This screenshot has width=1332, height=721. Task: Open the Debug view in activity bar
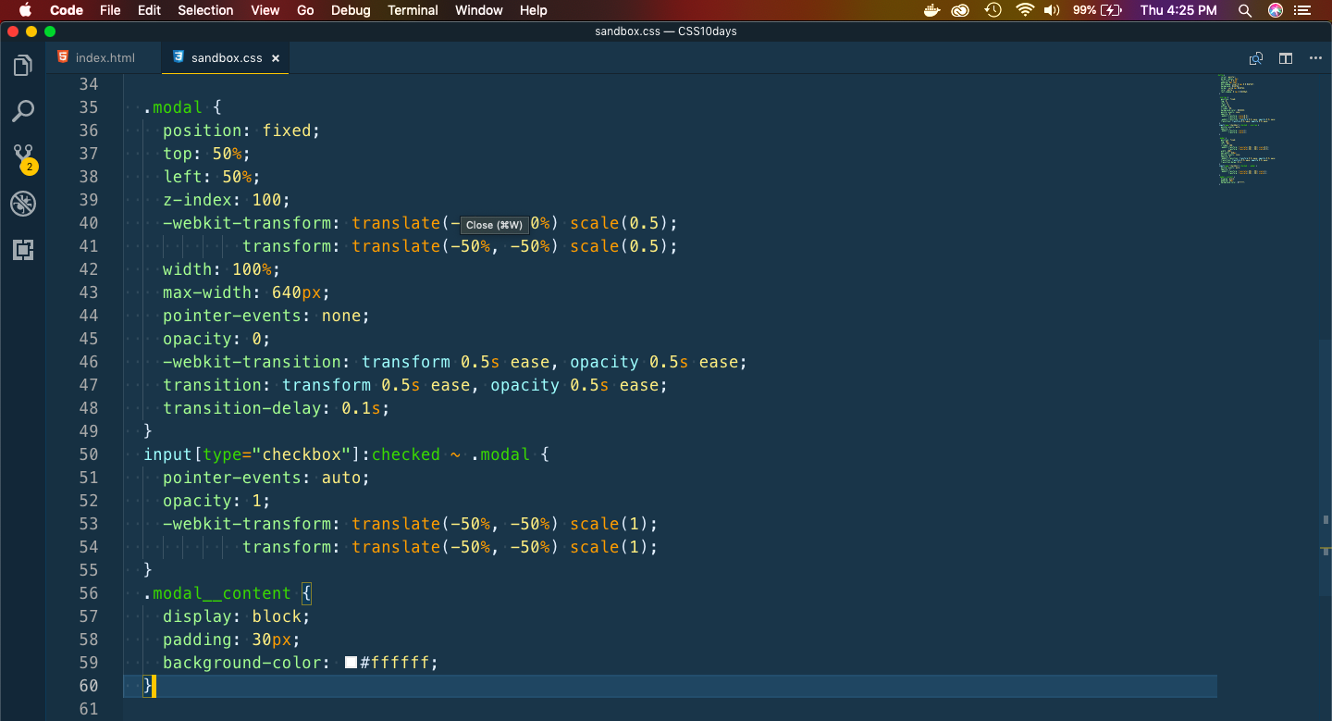coord(22,204)
